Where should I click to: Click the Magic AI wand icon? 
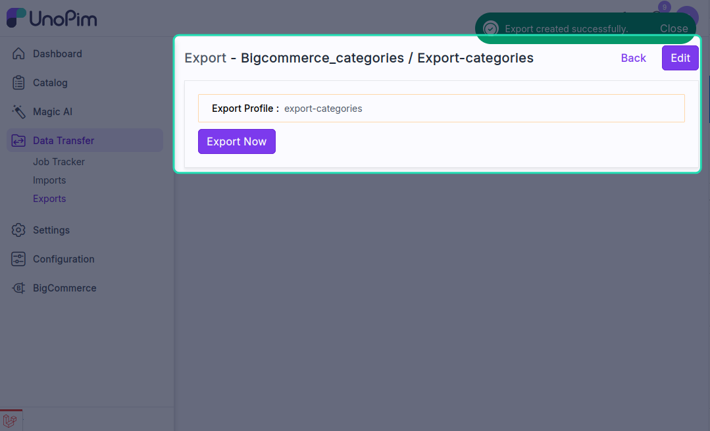[18, 111]
